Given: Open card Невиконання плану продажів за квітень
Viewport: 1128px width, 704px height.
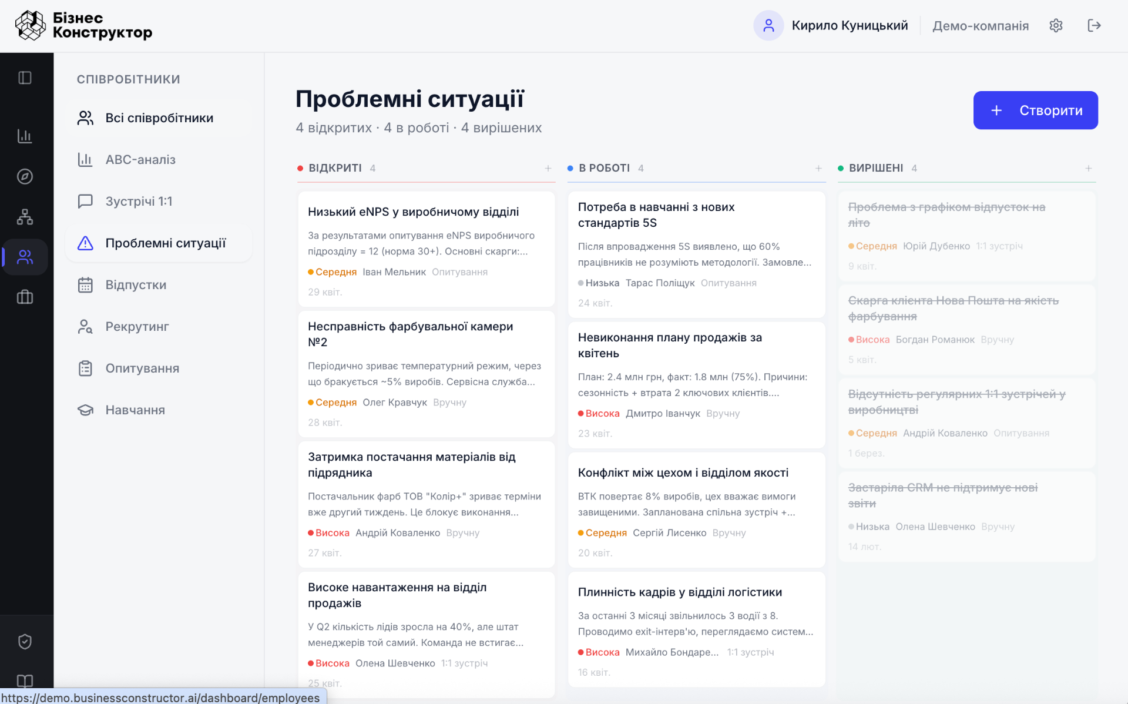Looking at the screenshot, I should 696,385.
